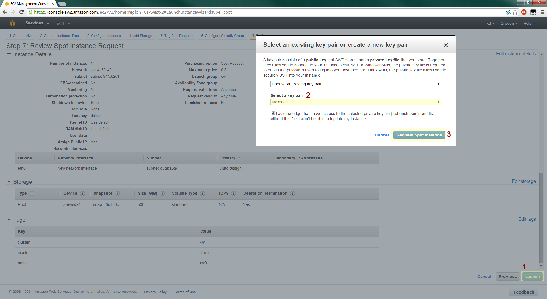Bookmark page with the star icon
Viewport: 547px width, 299px height.
pyautogui.click(x=515, y=12)
